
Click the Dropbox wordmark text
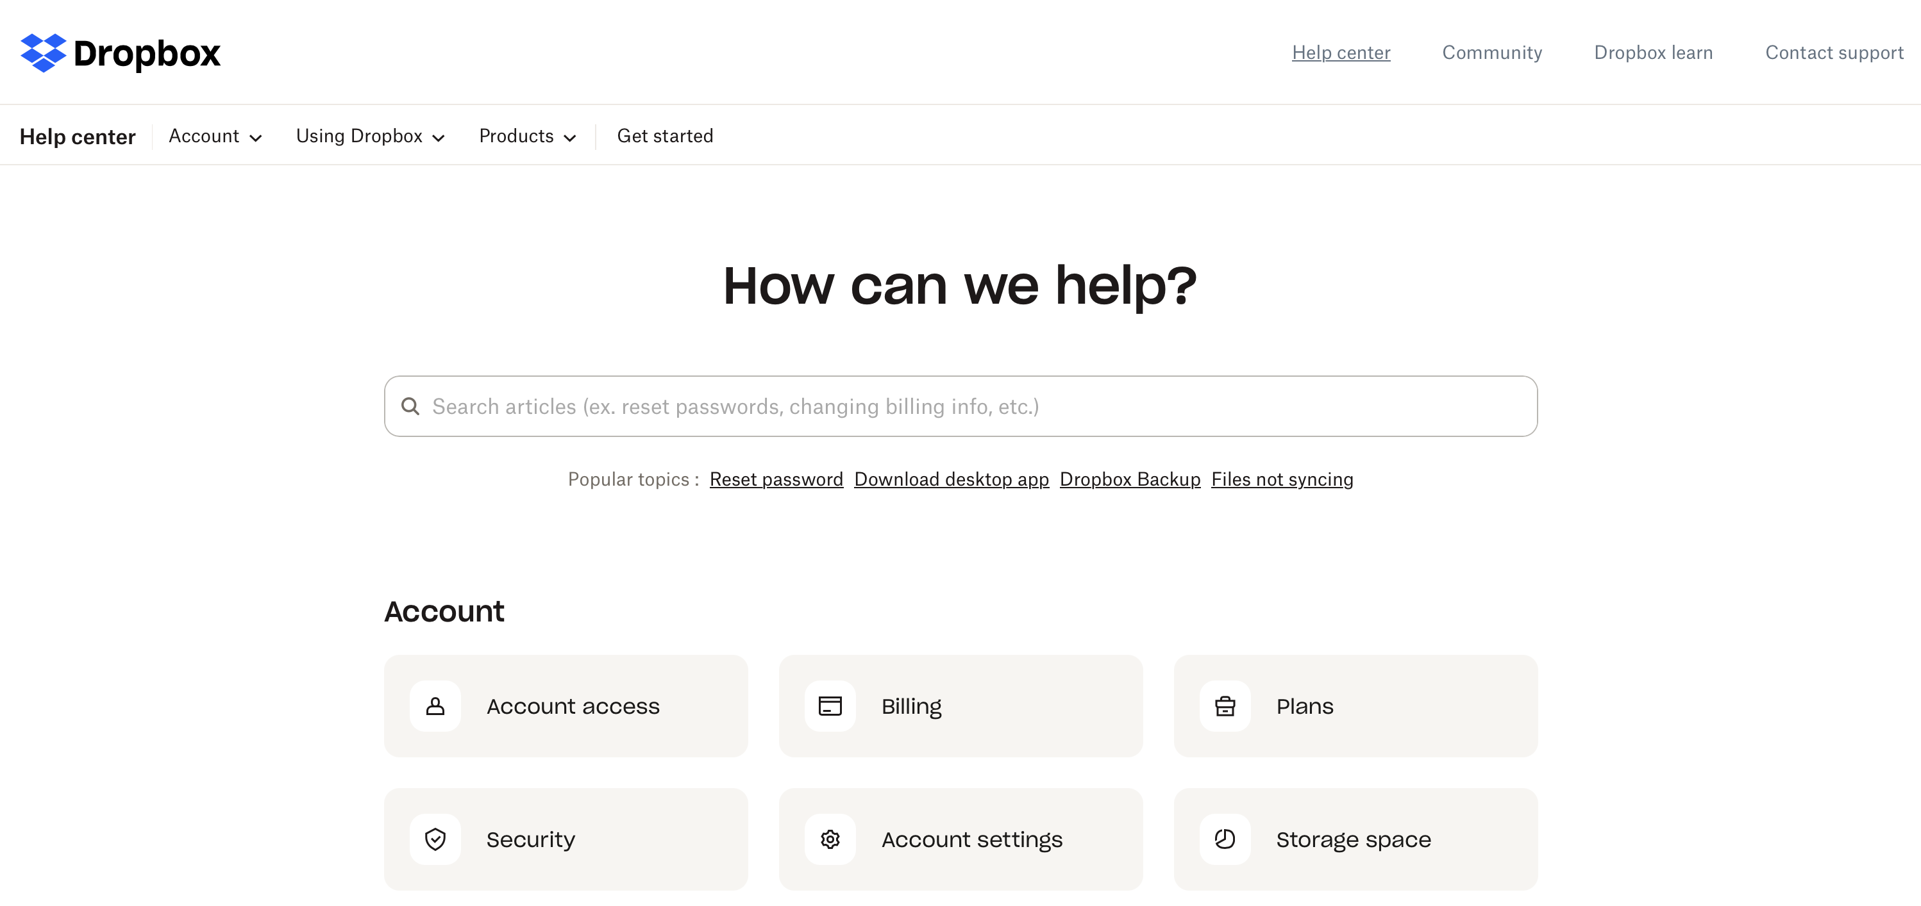pyautogui.click(x=147, y=54)
